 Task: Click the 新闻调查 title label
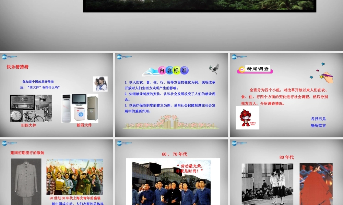[258, 69]
